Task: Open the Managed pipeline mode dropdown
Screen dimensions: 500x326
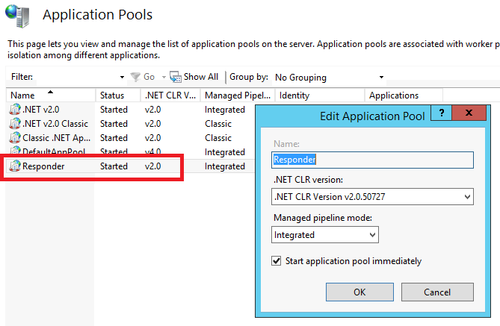Action: point(372,235)
